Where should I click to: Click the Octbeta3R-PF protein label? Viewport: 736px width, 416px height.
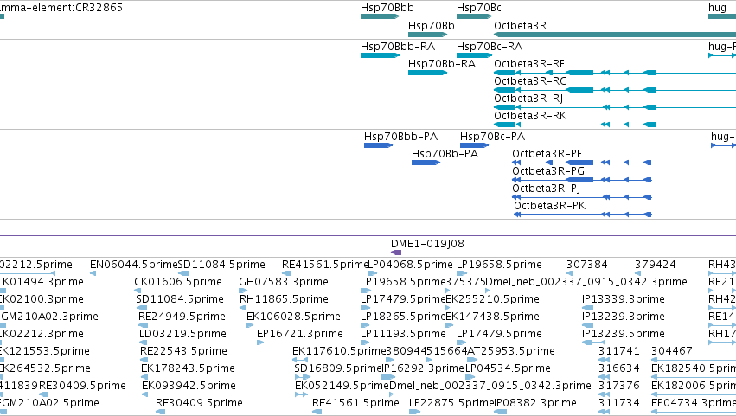547,155
